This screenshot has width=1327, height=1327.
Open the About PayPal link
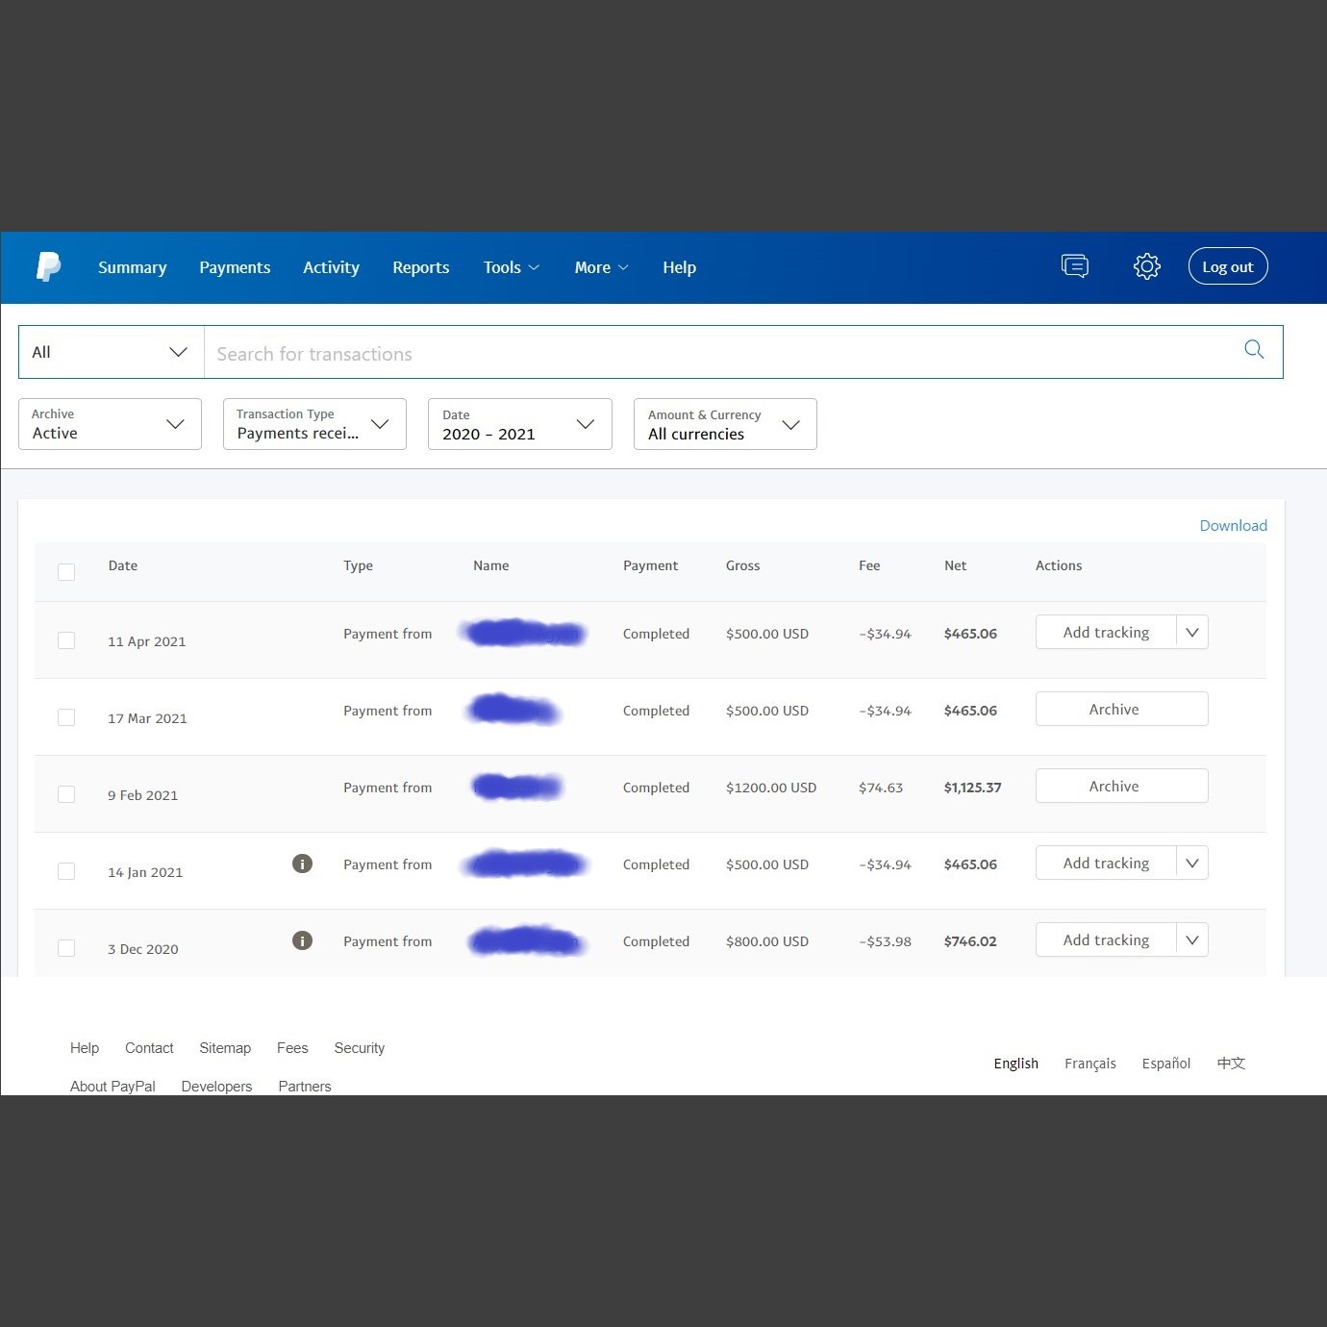pos(113,1087)
